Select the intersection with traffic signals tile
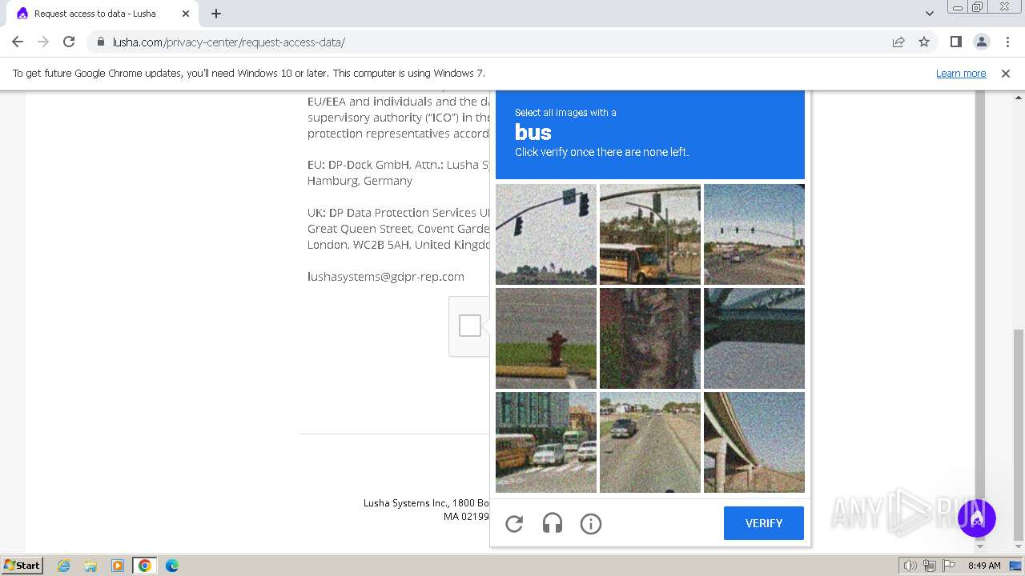The width and height of the screenshot is (1025, 576). (x=754, y=234)
